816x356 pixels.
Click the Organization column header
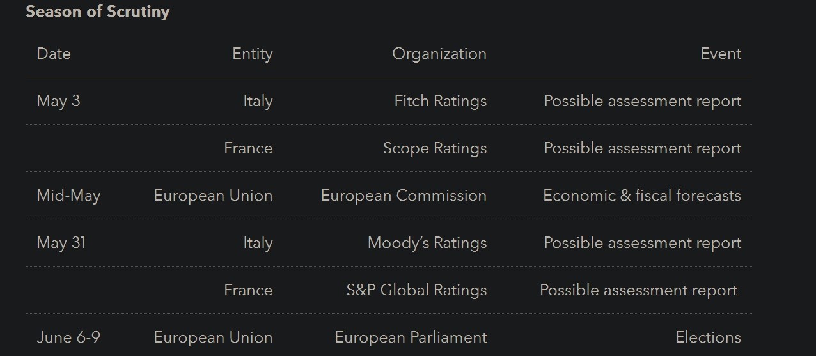click(x=439, y=54)
